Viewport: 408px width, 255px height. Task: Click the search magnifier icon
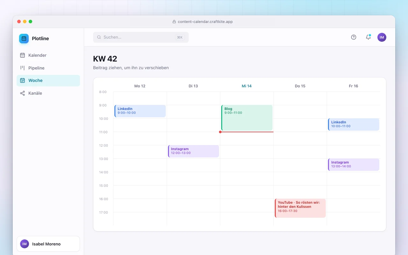(99, 37)
